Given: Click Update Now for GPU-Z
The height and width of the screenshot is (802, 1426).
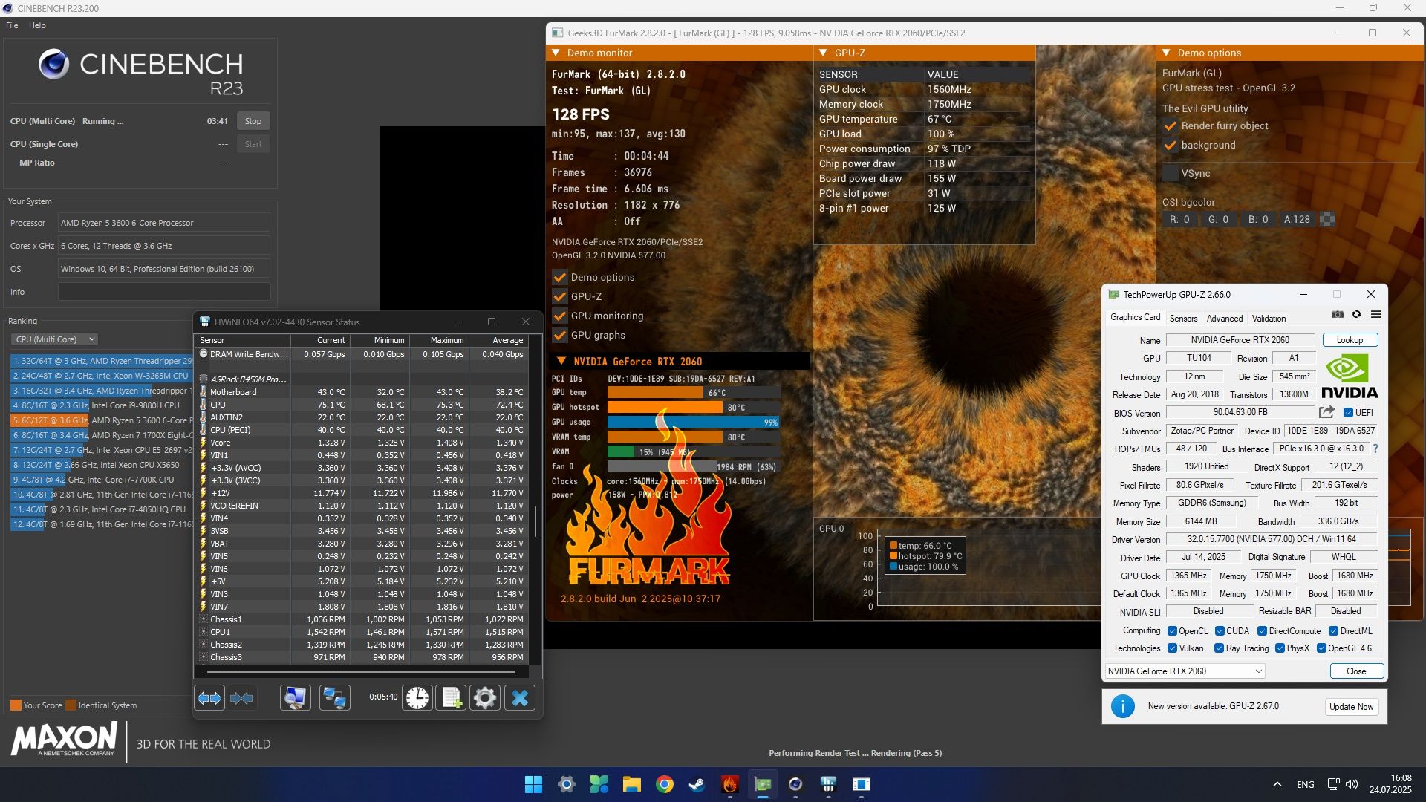Looking at the screenshot, I should 1351,706.
